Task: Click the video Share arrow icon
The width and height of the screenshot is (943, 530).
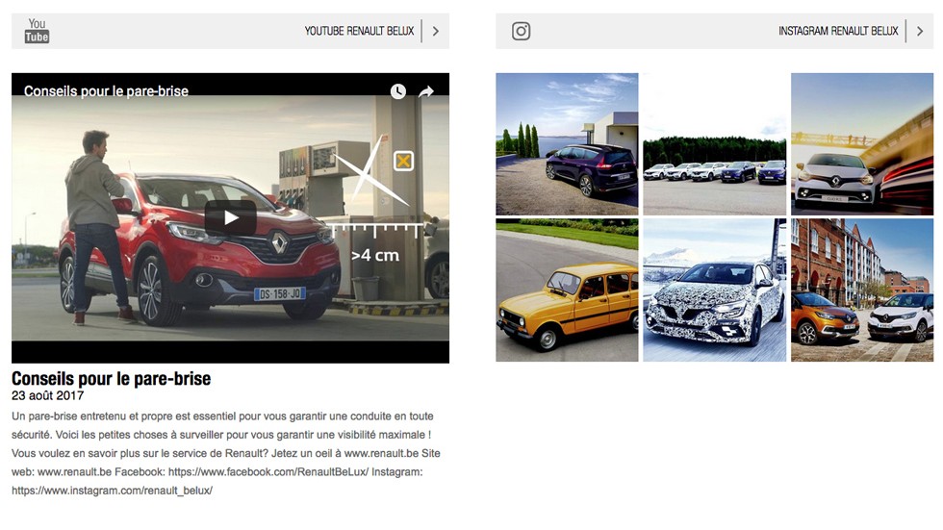Action: 426,91
